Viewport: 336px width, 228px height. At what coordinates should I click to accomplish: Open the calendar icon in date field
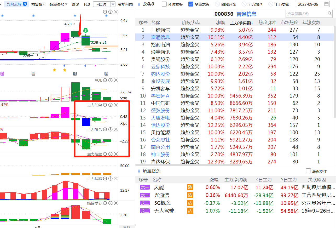326,4
